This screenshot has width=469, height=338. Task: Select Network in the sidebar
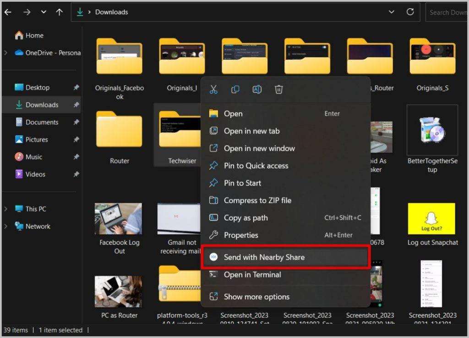pos(33,226)
